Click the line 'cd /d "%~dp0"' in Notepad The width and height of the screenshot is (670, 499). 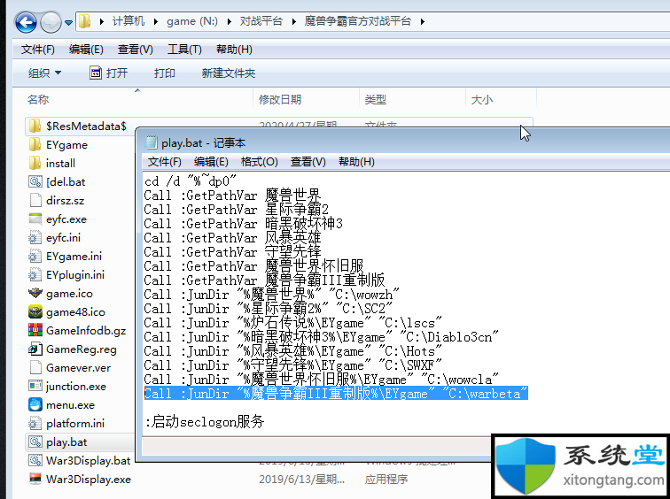click(x=191, y=181)
